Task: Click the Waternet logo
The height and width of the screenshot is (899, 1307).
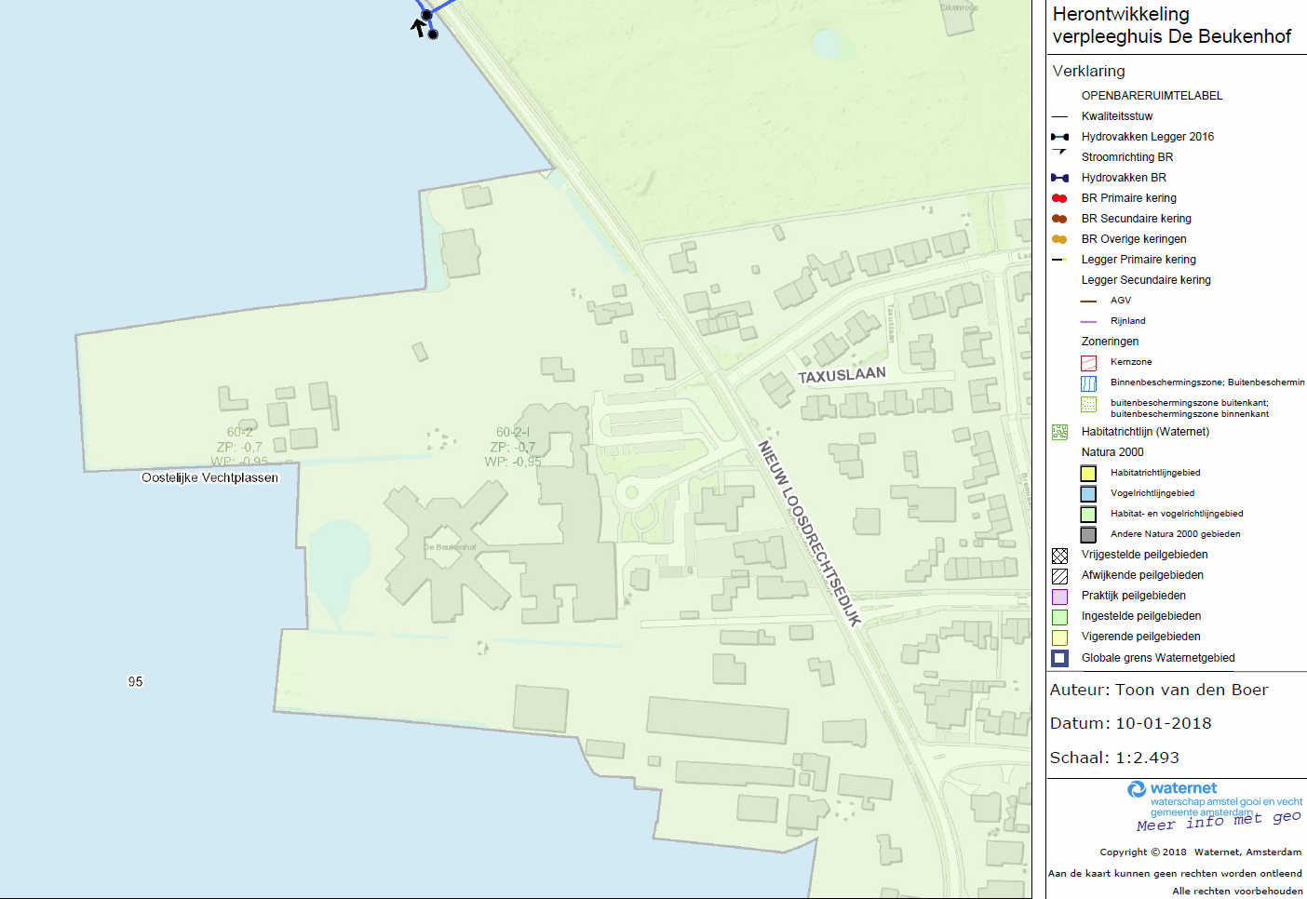Action: tap(1172, 789)
